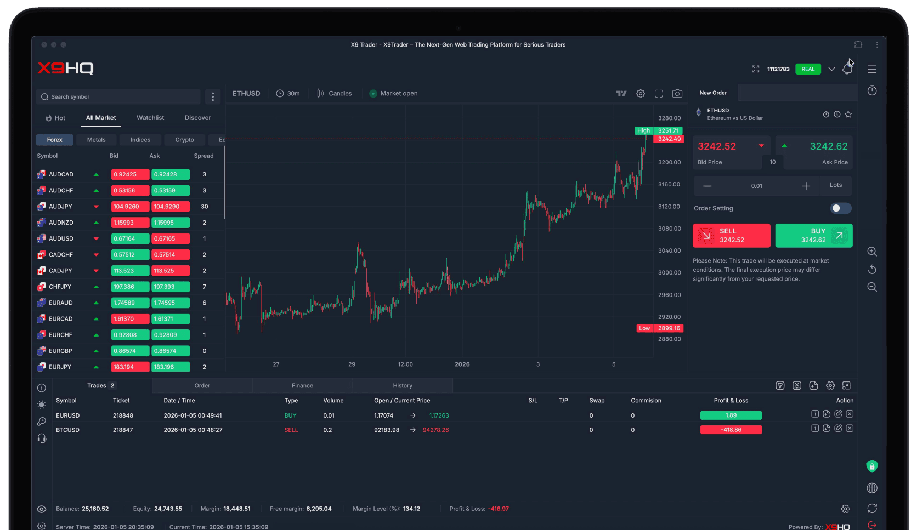Open bottom status bar settings gear
Viewport: 917px width, 530px height.
(x=845, y=509)
